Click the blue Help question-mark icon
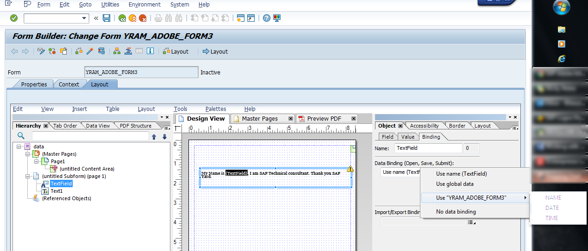This screenshot has width=588, height=251. pos(267,18)
